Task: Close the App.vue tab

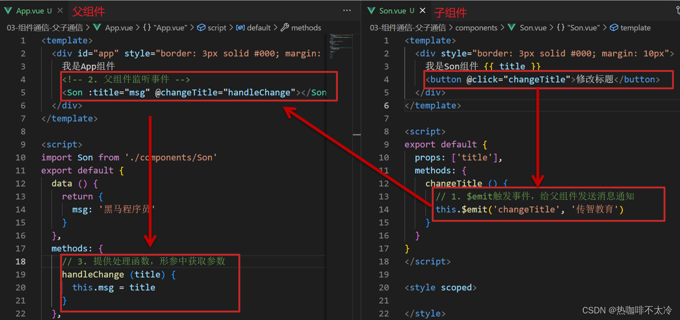Action: (x=60, y=10)
